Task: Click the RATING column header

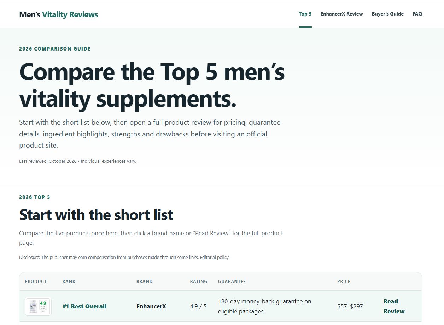Action: tap(199, 282)
